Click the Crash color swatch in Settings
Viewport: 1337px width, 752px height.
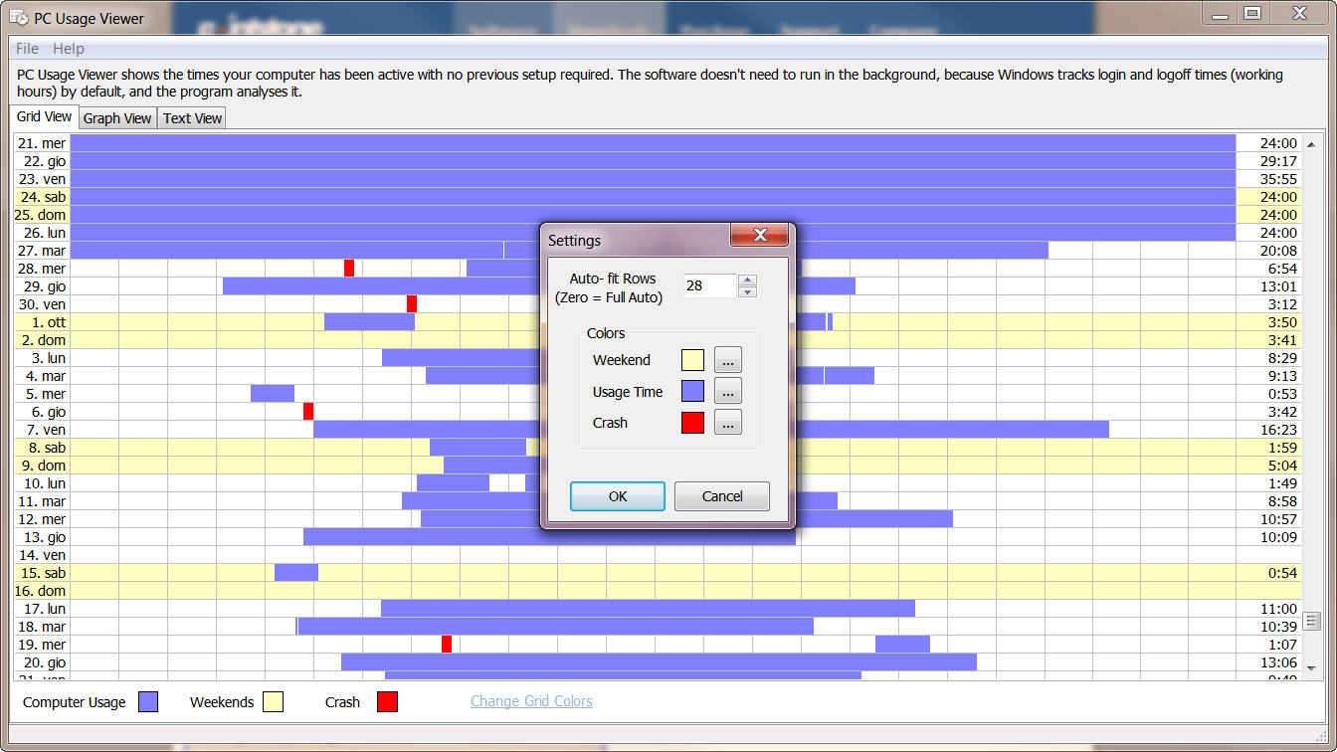pos(692,423)
